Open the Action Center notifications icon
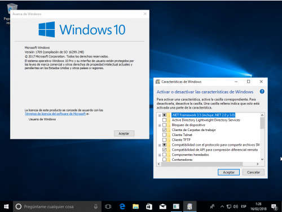282x212 pixels. tap(274, 206)
